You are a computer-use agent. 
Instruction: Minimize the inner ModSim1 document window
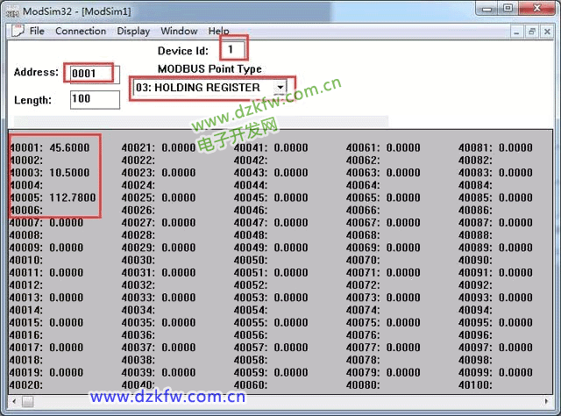point(515,31)
